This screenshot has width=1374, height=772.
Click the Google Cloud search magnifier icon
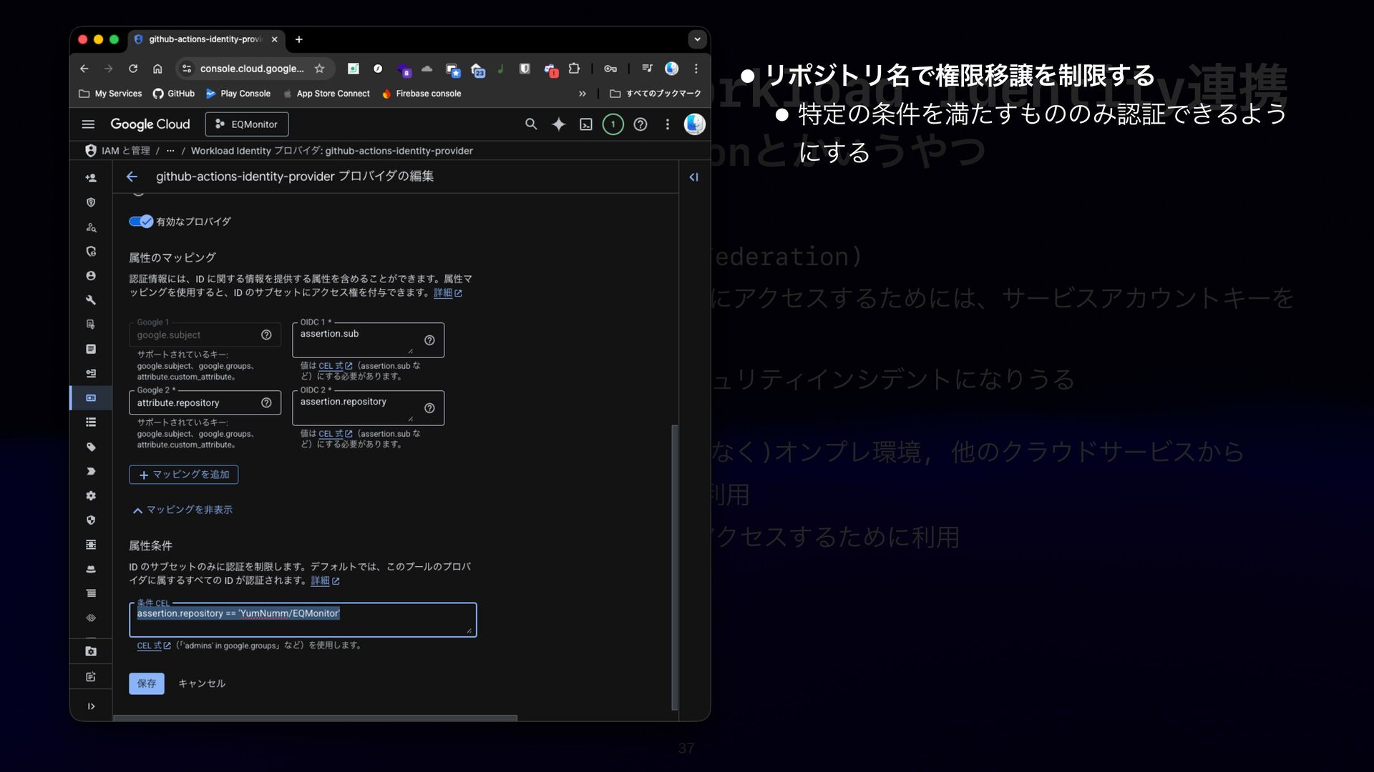[x=531, y=124]
